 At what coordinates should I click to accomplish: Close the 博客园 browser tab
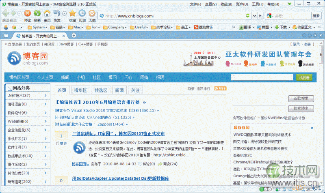coord(64,36)
